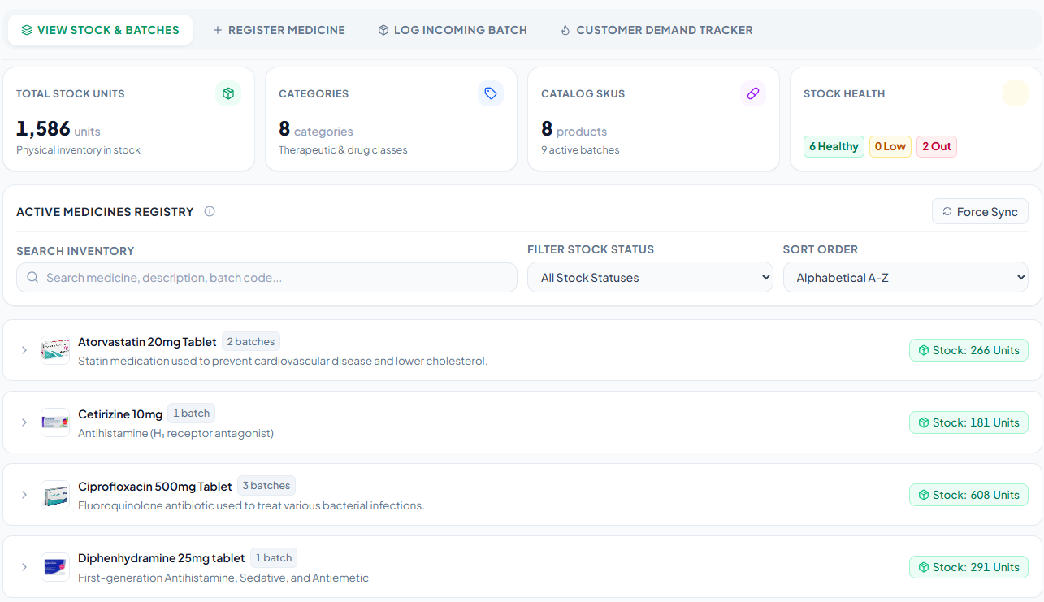Screen dimensions: 1044x602
Task: Click 'Therapeutic & drug classes' text
Action: 343,150
